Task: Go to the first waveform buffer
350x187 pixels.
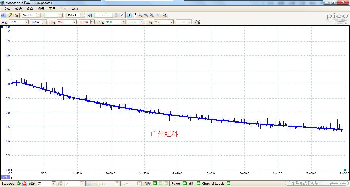Action: point(90,15)
